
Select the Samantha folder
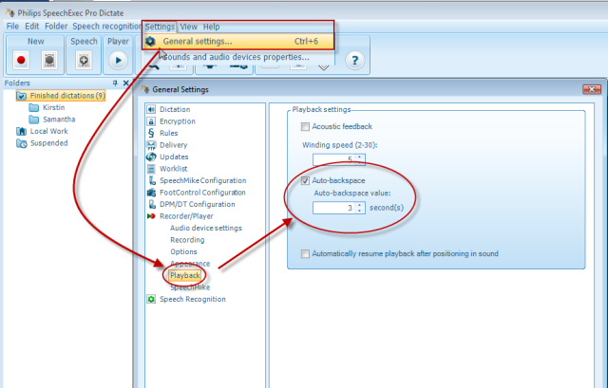(52, 120)
